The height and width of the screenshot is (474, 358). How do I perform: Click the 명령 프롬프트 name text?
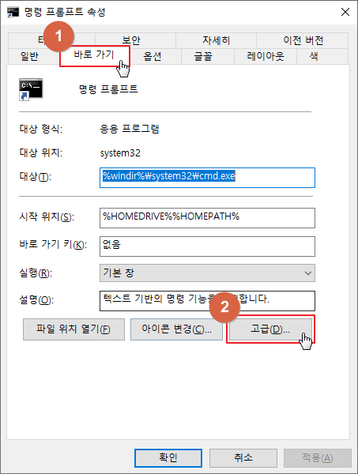tap(108, 89)
